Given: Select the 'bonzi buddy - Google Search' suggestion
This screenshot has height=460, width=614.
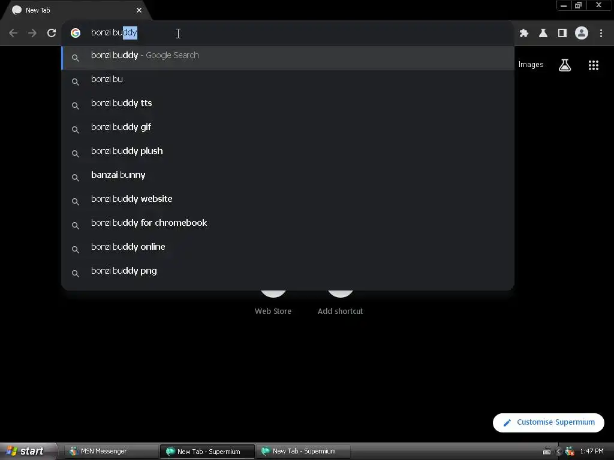Looking at the screenshot, I should (x=288, y=58).
